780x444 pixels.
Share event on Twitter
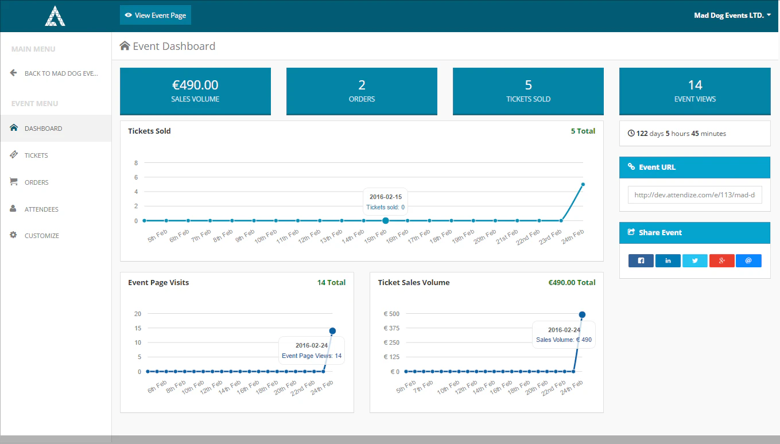(x=695, y=261)
